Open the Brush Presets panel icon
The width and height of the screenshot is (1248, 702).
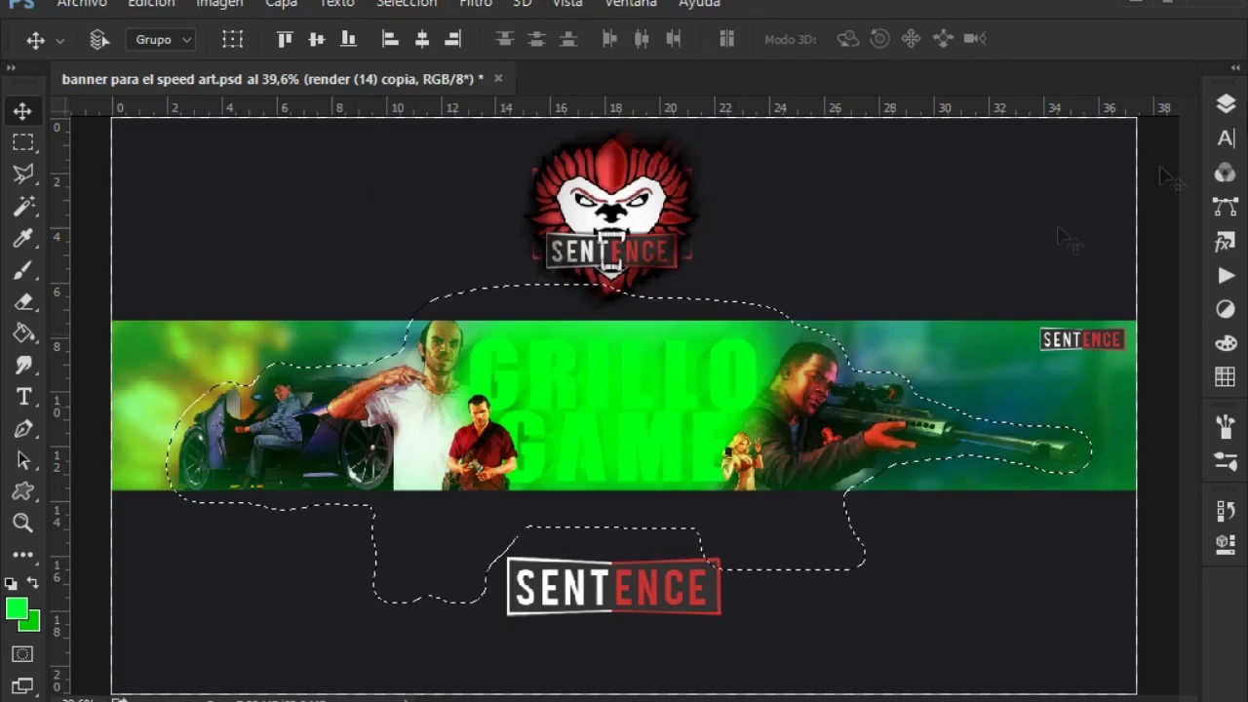pos(1226,426)
